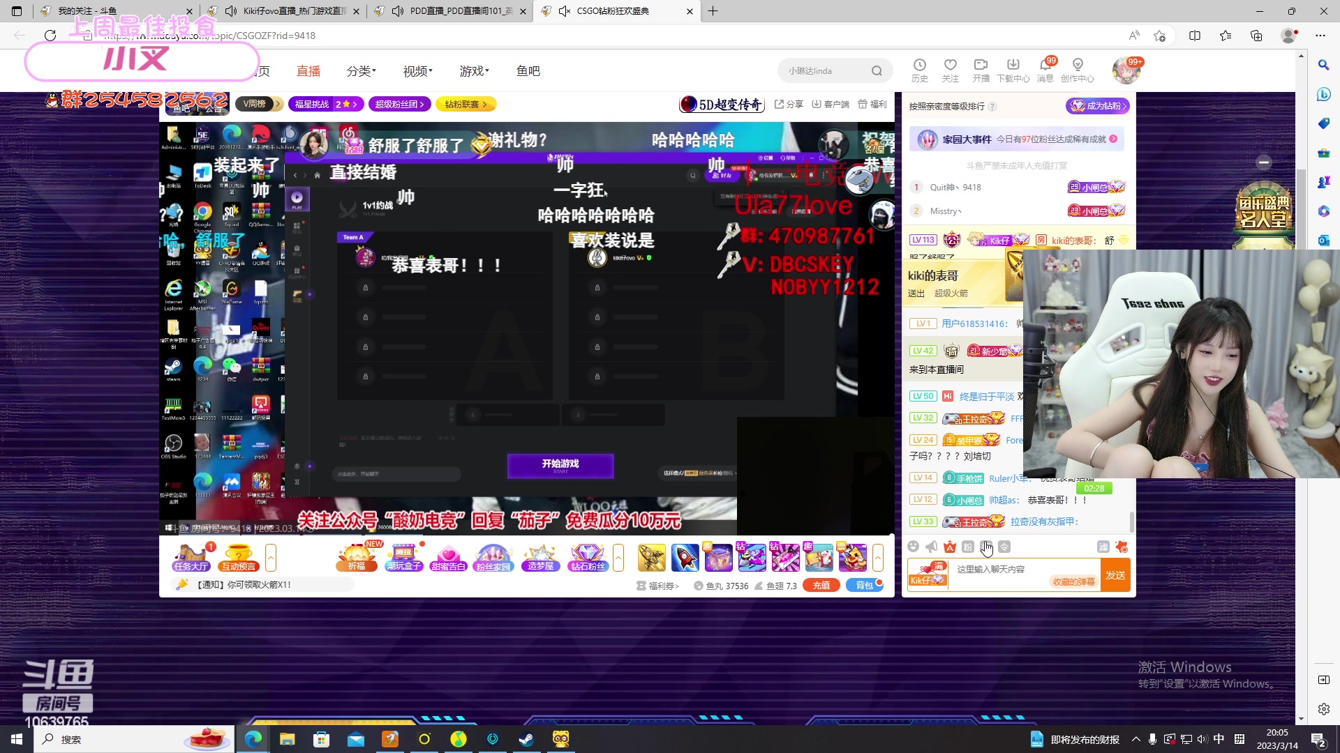Click the 成为钻粉 button

click(1097, 106)
